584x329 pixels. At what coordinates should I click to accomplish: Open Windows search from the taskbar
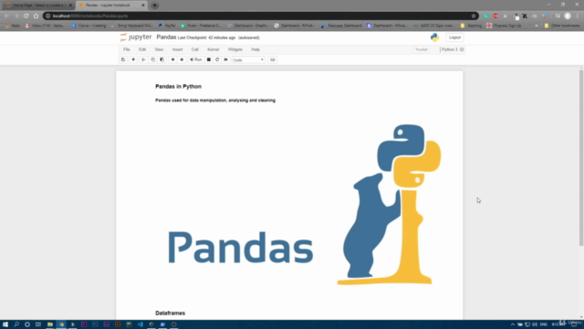[16, 324]
